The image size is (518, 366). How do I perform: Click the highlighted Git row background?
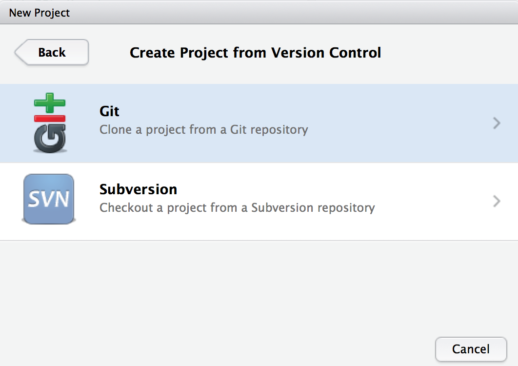point(259,123)
